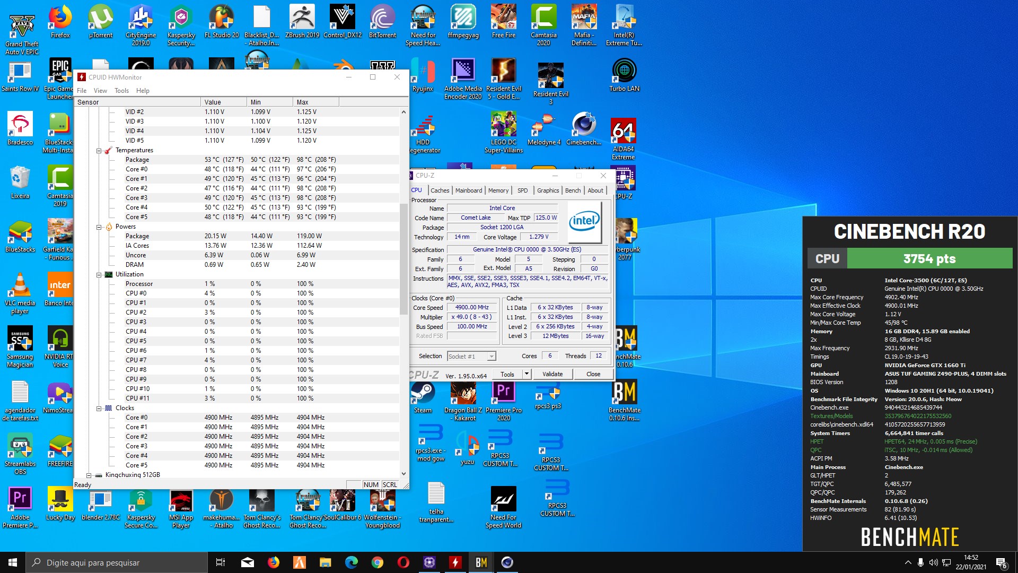Switch to the Mainboard tab in CPU-Z
The height and width of the screenshot is (573, 1018).
pyautogui.click(x=469, y=190)
